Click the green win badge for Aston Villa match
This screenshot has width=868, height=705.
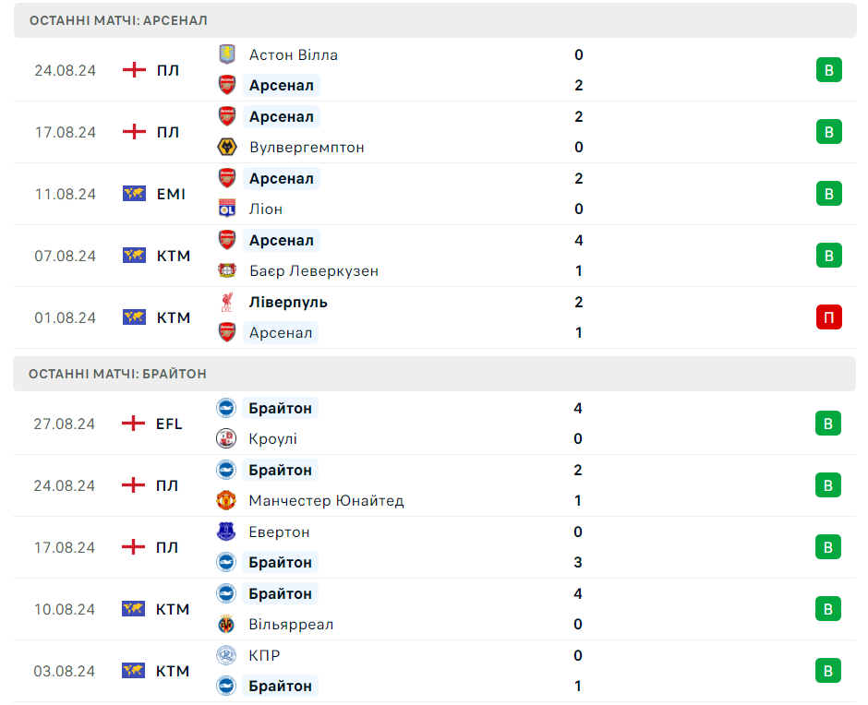point(828,70)
